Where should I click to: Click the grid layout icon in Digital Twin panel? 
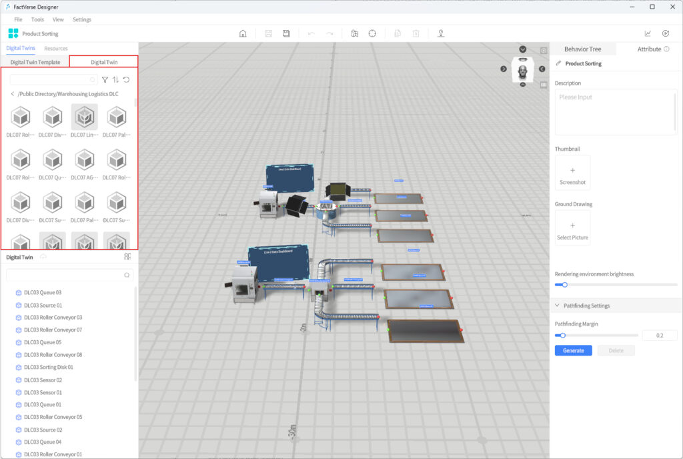click(127, 257)
